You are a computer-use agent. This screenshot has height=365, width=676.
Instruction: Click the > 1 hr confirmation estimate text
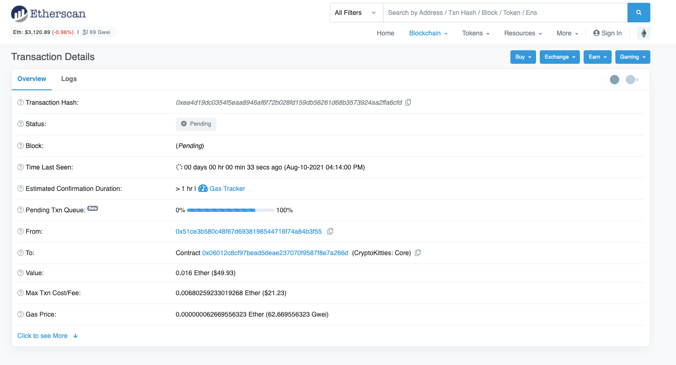pos(184,189)
